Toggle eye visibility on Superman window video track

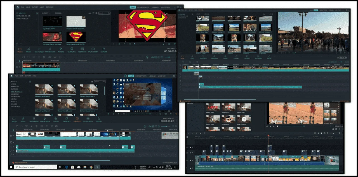20,67
